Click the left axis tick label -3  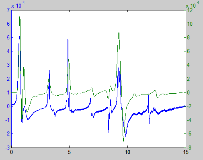click(x=8, y=148)
